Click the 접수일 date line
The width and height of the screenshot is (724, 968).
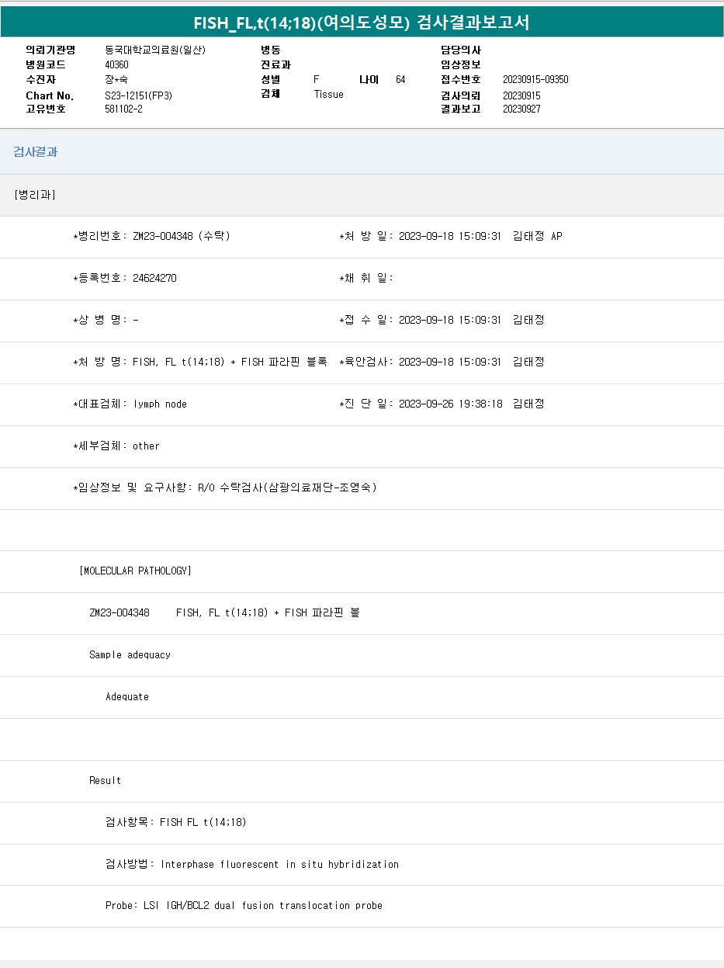tap(442, 320)
